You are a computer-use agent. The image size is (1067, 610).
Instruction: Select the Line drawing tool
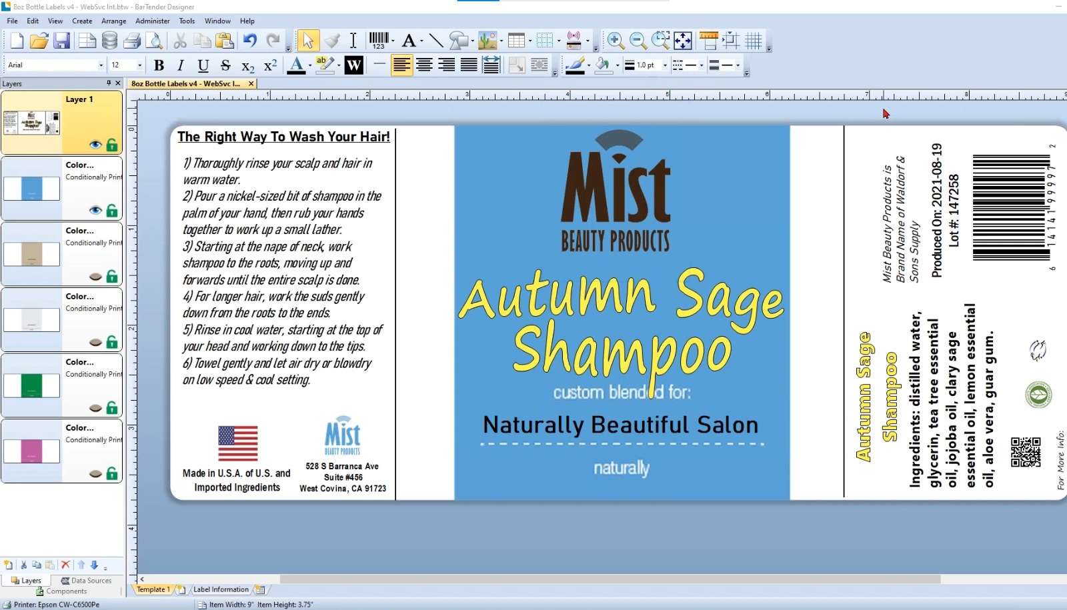pos(436,41)
